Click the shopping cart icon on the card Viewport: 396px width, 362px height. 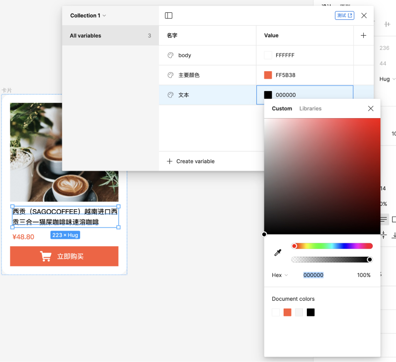(x=46, y=256)
